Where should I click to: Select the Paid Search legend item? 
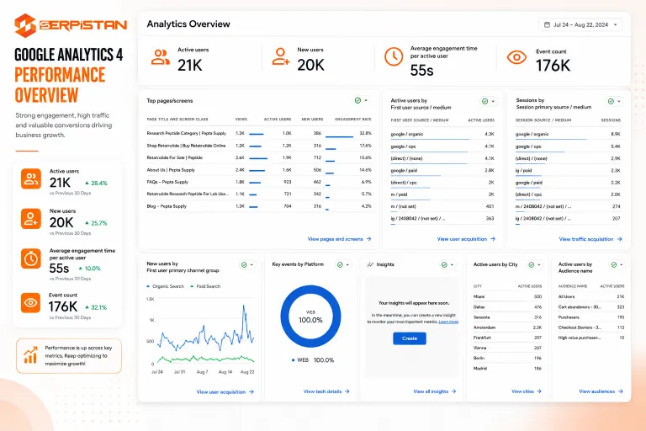[x=205, y=286]
